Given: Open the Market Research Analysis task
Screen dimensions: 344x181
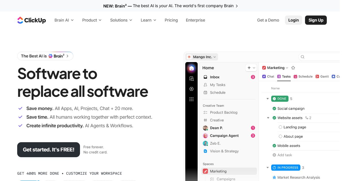Looking at the screenshot, I should 298,178.
